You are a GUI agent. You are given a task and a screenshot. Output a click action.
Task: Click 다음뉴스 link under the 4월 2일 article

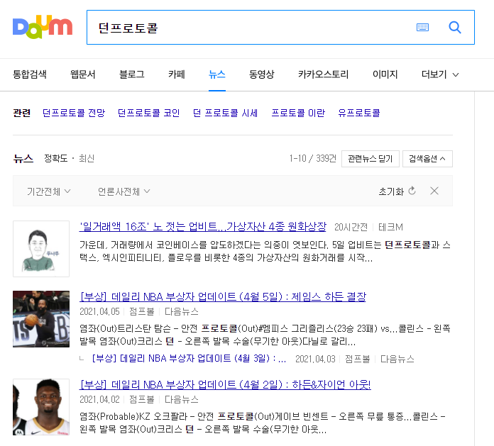182,399
